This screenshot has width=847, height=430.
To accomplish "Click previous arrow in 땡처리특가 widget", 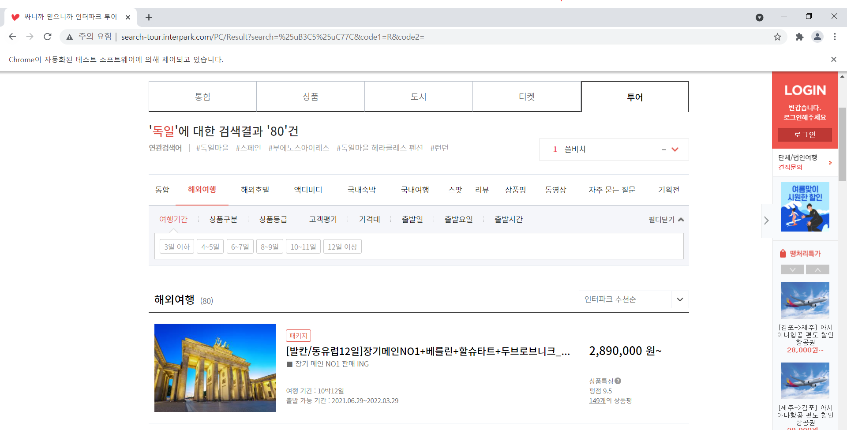I will (x=793, y=269).
